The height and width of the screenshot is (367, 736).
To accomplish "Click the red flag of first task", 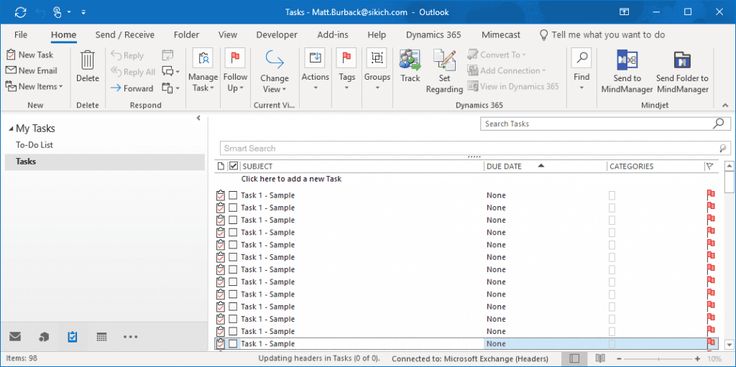I will (711, 195).
